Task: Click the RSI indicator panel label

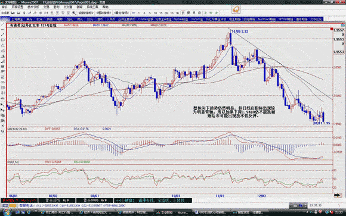Action: (x=13, y=162)
